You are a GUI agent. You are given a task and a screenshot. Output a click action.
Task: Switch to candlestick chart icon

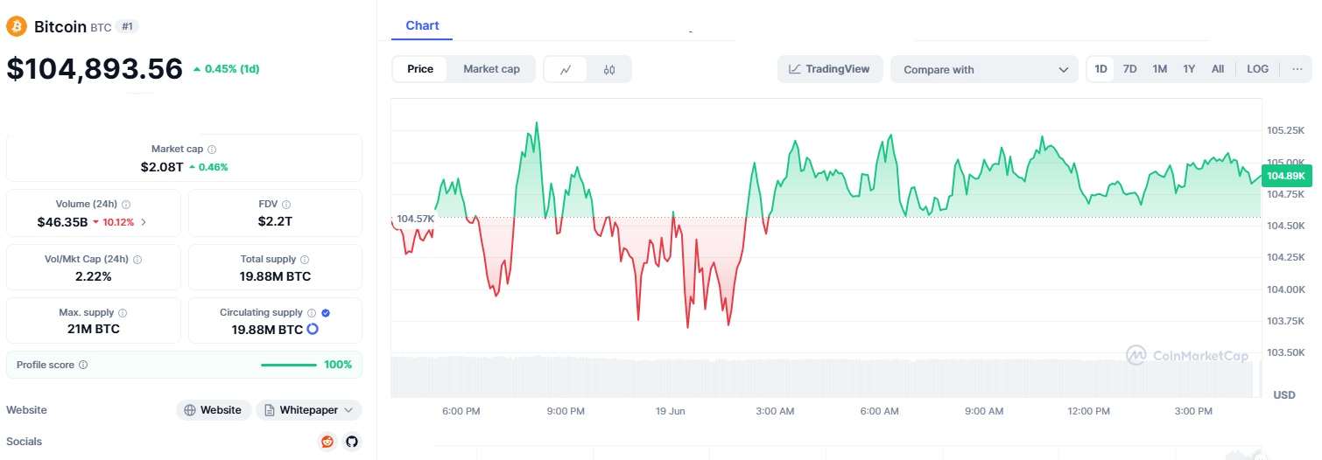[x=609, y=70]
